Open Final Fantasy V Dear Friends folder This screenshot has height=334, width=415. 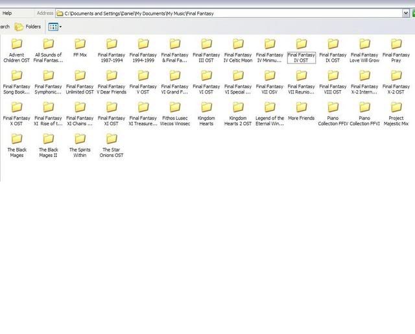point(112,82)
